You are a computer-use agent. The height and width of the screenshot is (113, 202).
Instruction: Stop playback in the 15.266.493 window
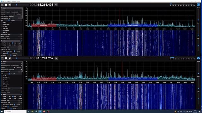pos(6,5)
